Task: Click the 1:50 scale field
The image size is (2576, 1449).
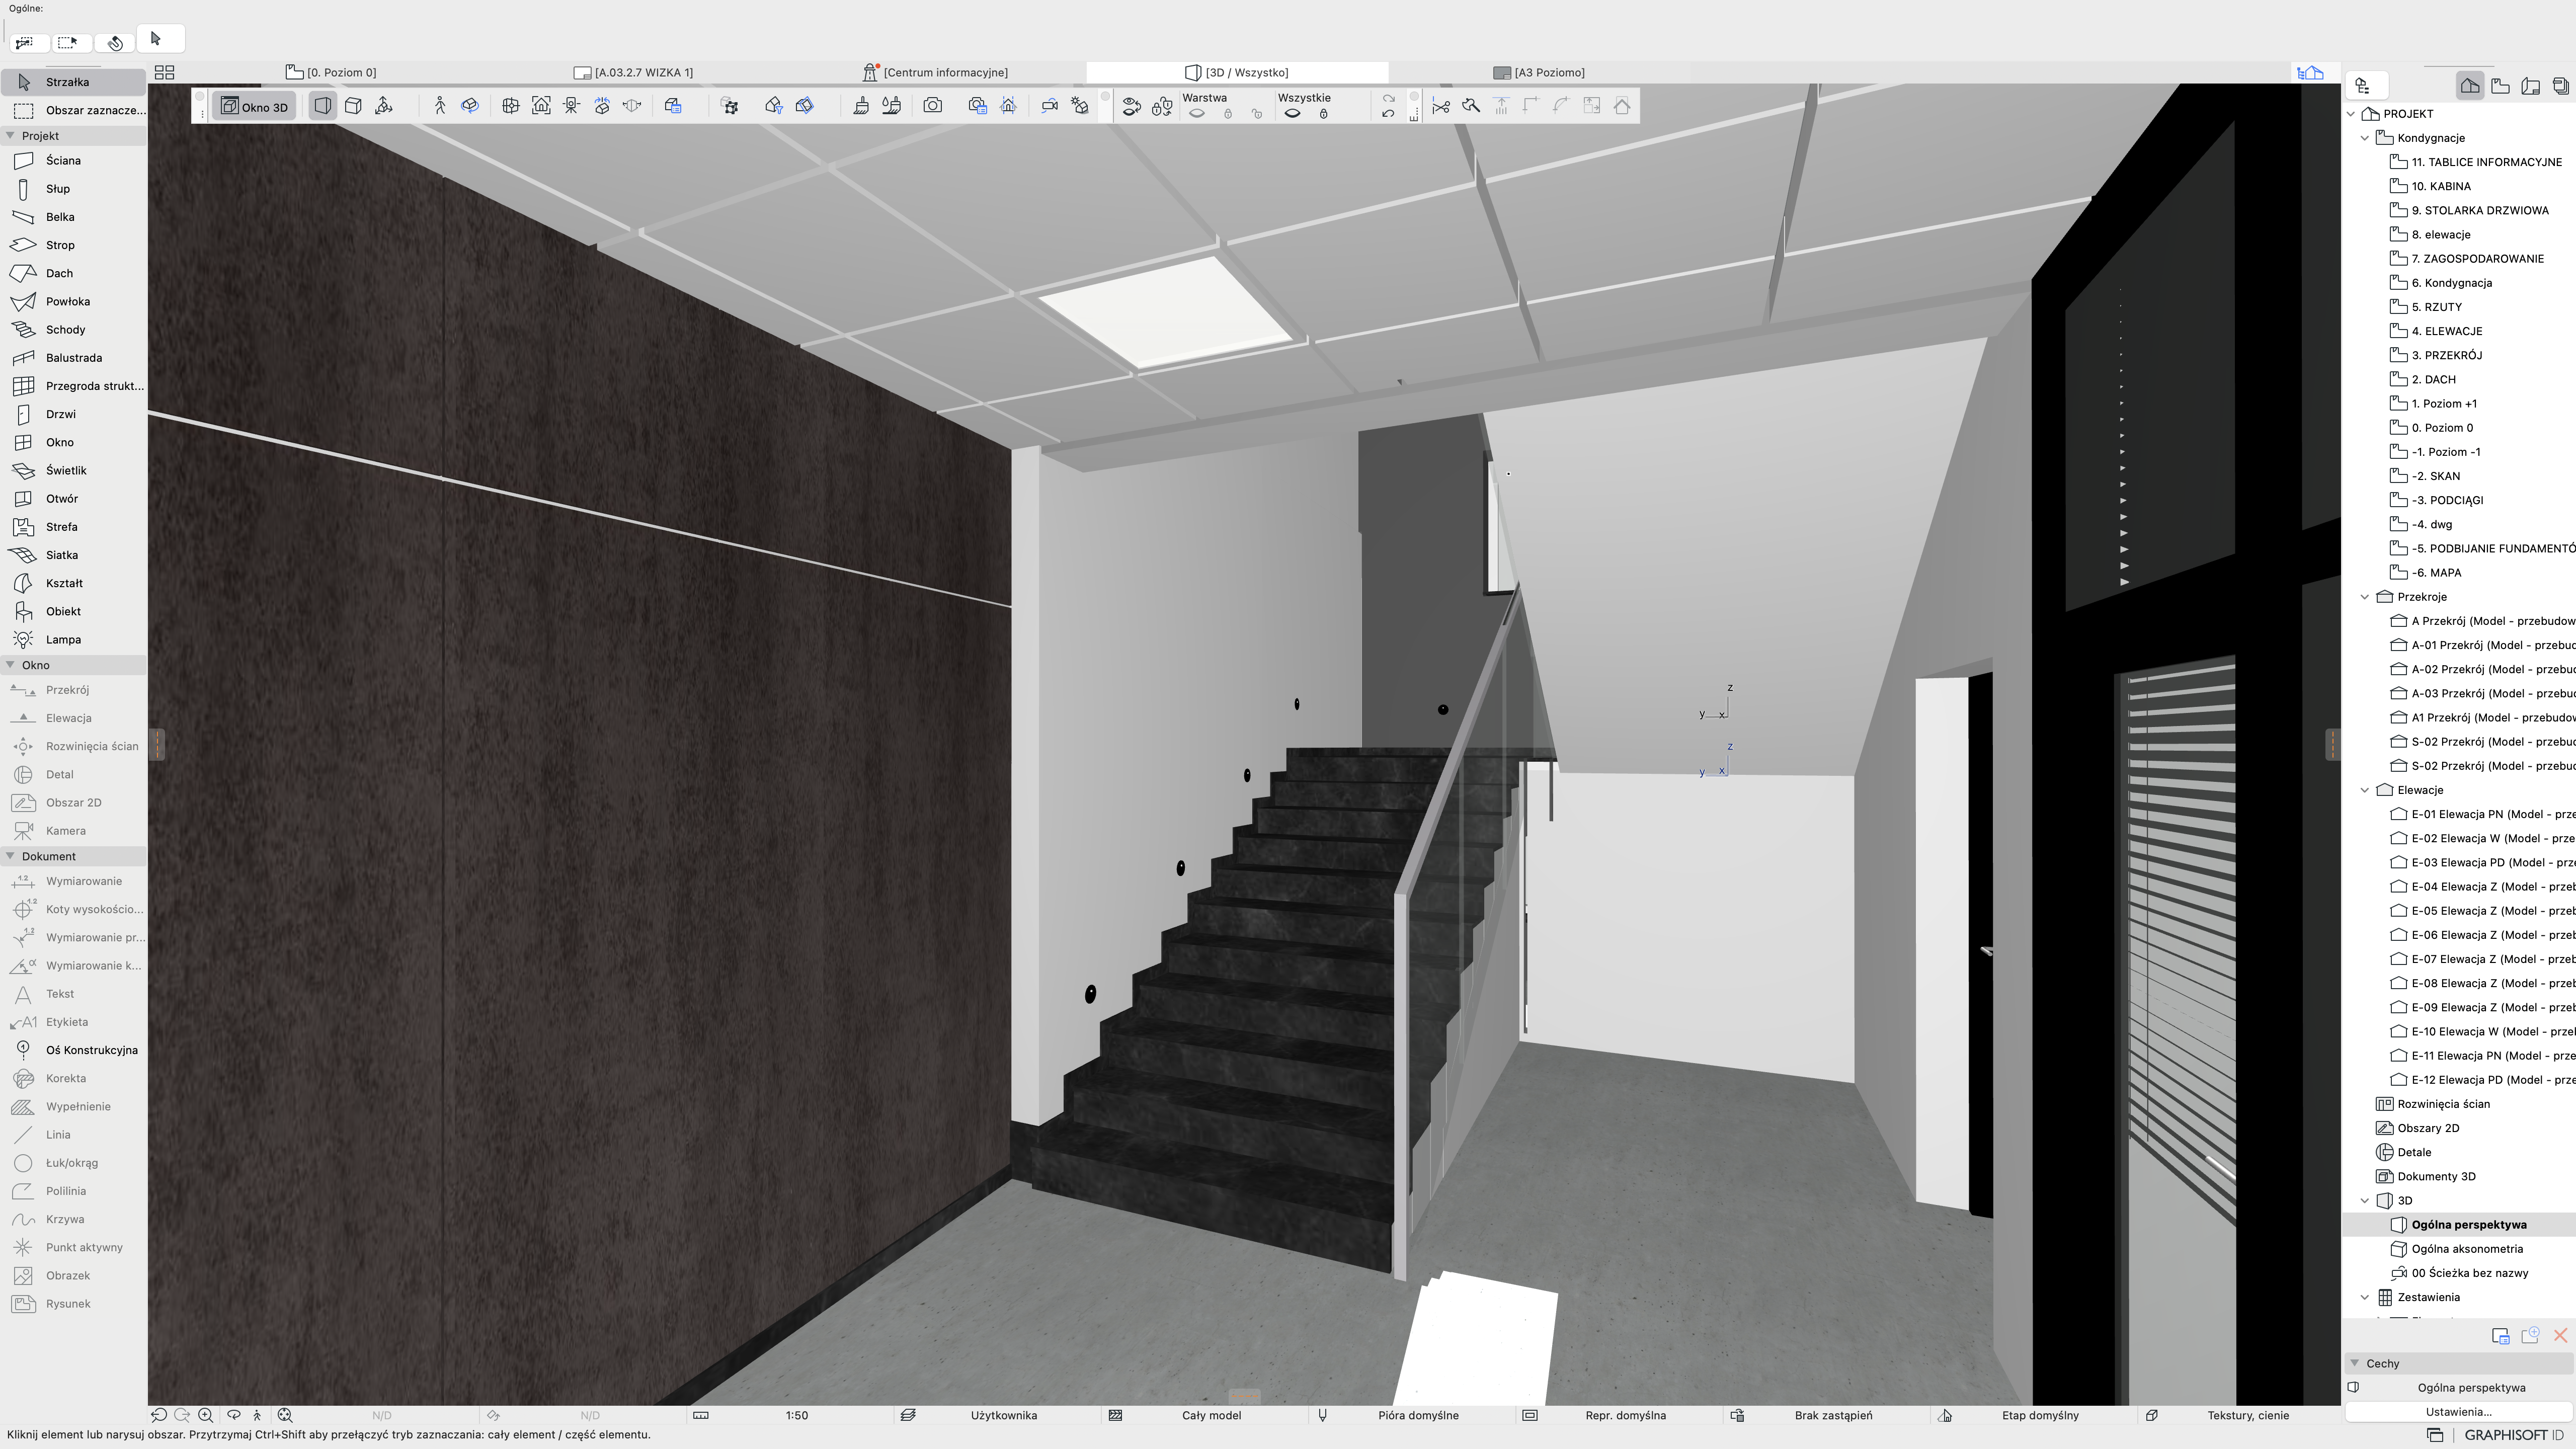Action: (796, 1415)
